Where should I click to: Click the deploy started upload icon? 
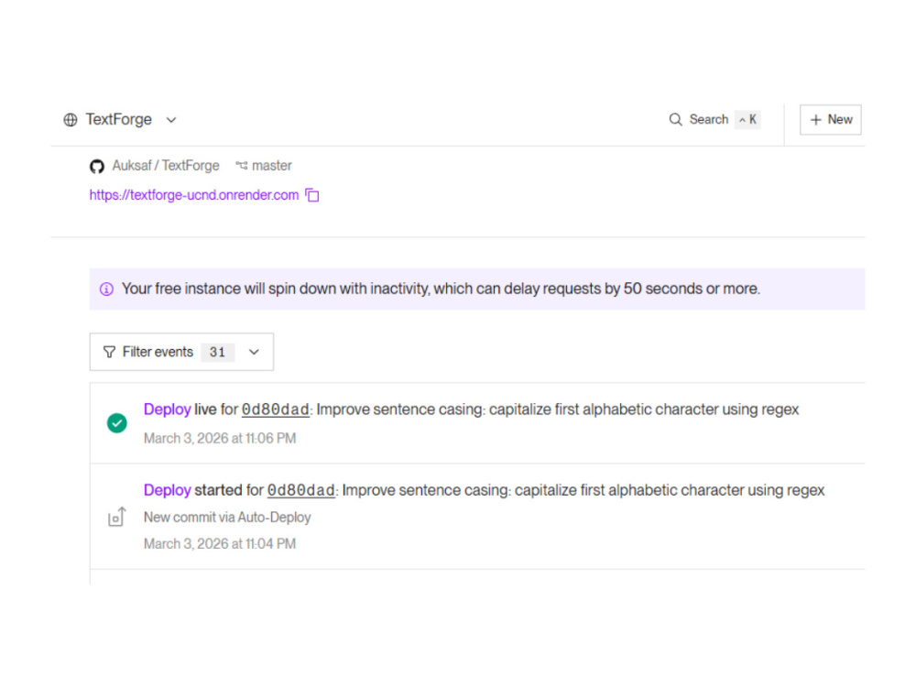coord(117,517)
